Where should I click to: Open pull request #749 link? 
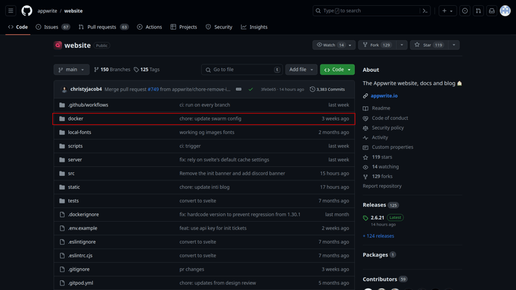pos(153,89)
